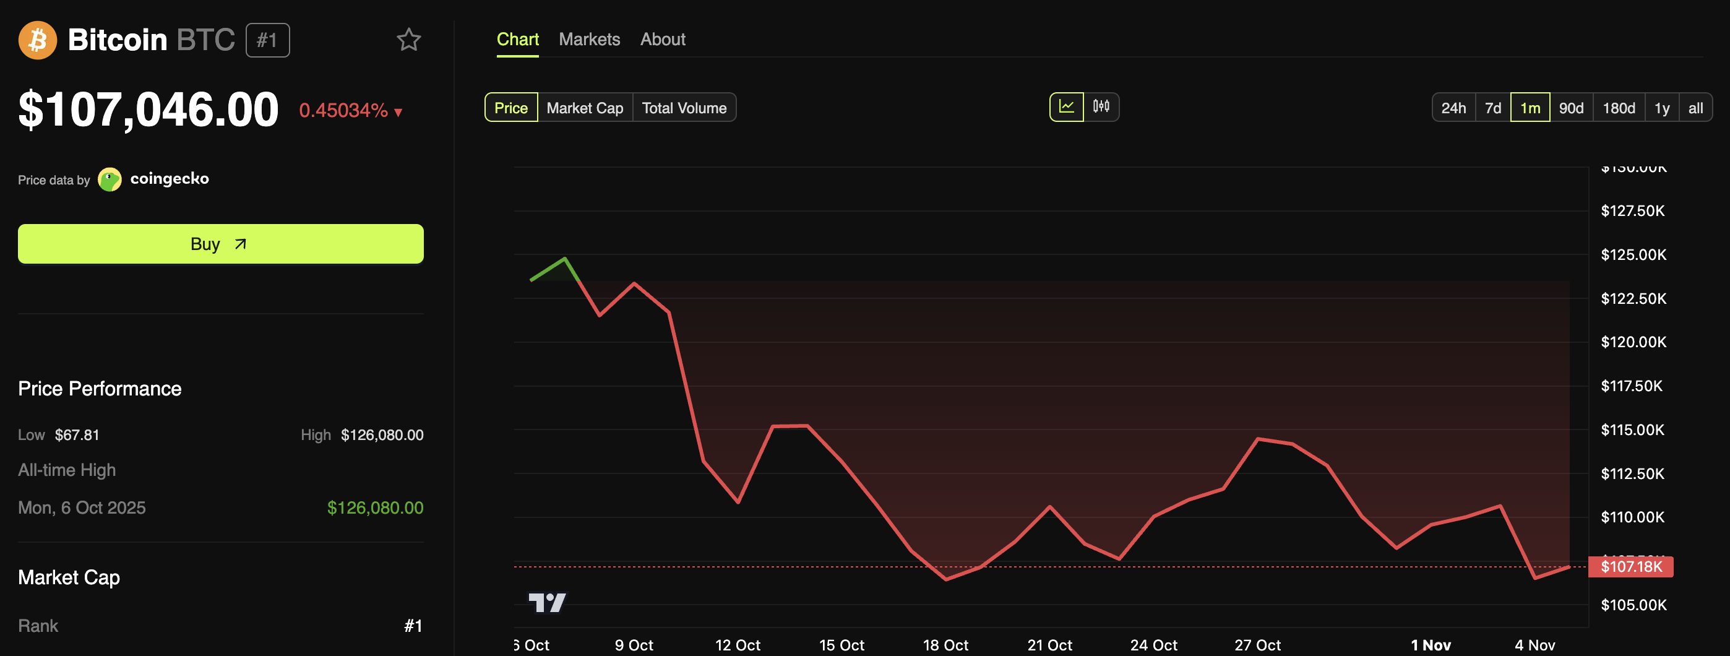Click the Bitcoin logo icon
Screen dimensions: 1730x656
click(37, 40)
